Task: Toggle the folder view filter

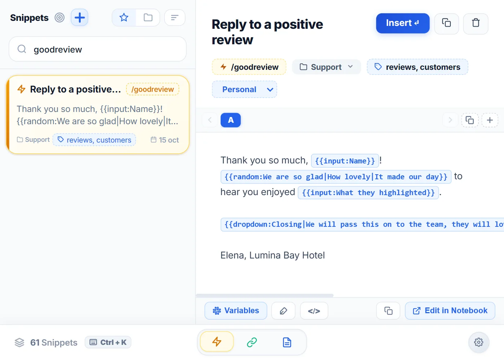Action: point(148,17)
